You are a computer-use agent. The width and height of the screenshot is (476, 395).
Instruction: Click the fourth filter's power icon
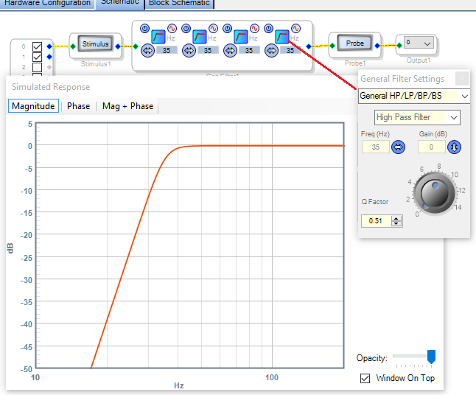(269, 29)
